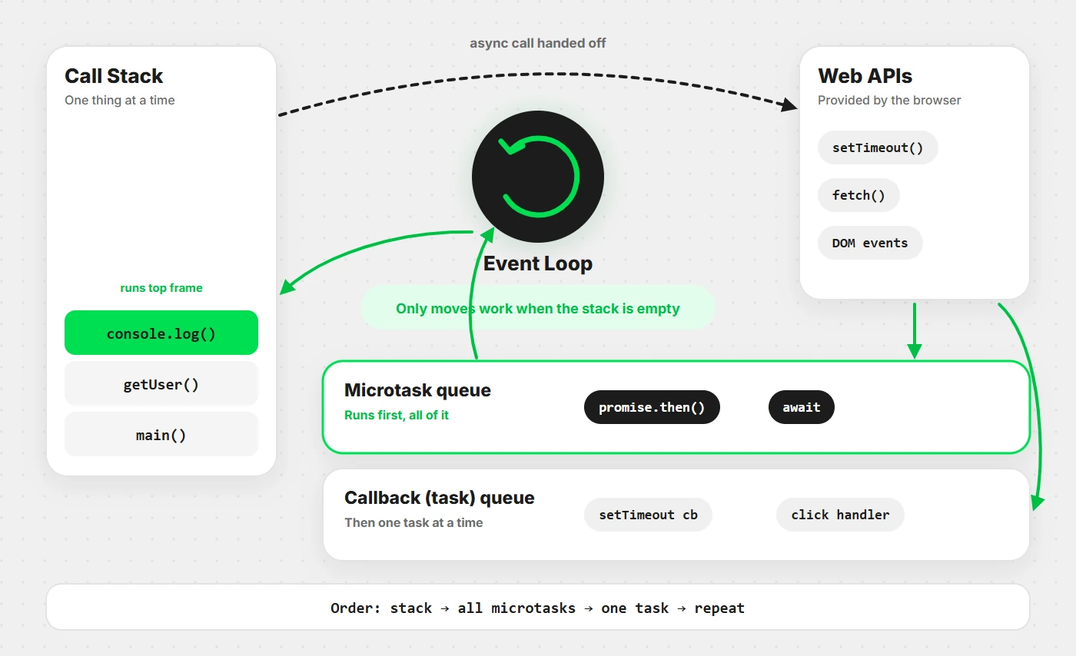Click the setTimeout() Web API chip
Viewport: 1076px width, 656px height.
click(878, 147)
